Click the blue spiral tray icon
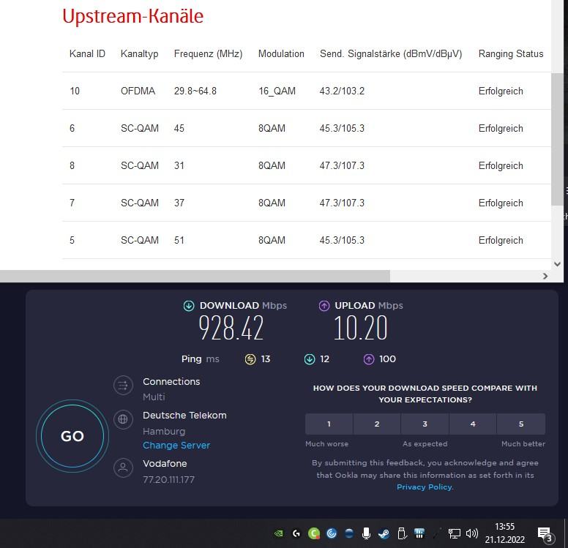 pos(332,533)
